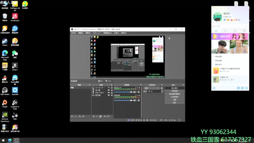The height and width of the screenshot is (143, 254).
Task: Adjust 桌面音频 volume slider
Action: pyautogui.click(x=123, y=100)
